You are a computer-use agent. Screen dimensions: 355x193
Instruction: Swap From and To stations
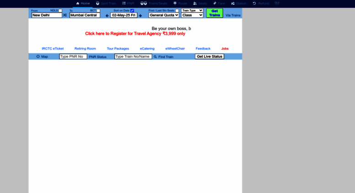pyautogui.click(x=65, y=15)
